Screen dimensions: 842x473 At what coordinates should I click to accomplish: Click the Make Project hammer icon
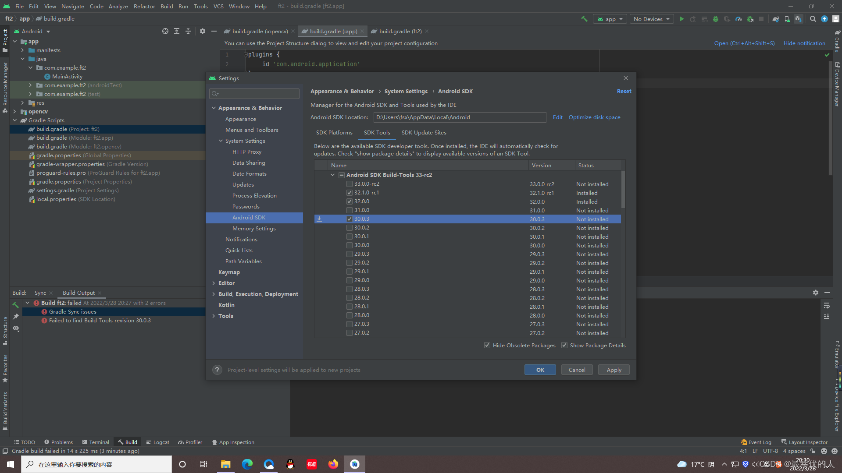pos(584,19)
